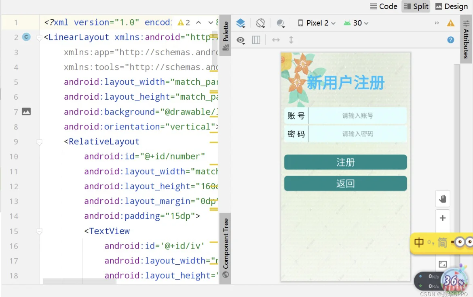Expand the toolbar overflow double-arrow menu

coord(437,23)
